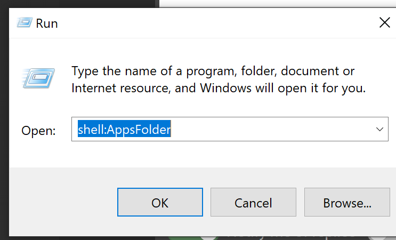The width and height of the screenshot is (396, 240).
Task: Open the Browse... file picker
Action: pyautogui.click(x=347, y=203)
